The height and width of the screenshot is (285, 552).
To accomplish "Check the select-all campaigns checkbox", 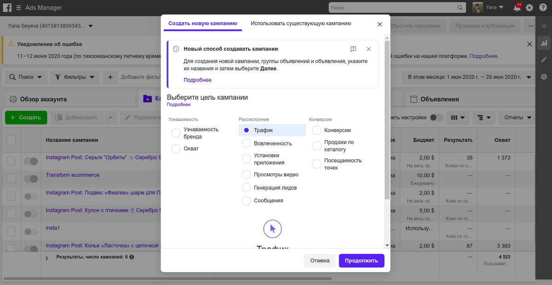I will pyautogui.click(x=11, y=140).
